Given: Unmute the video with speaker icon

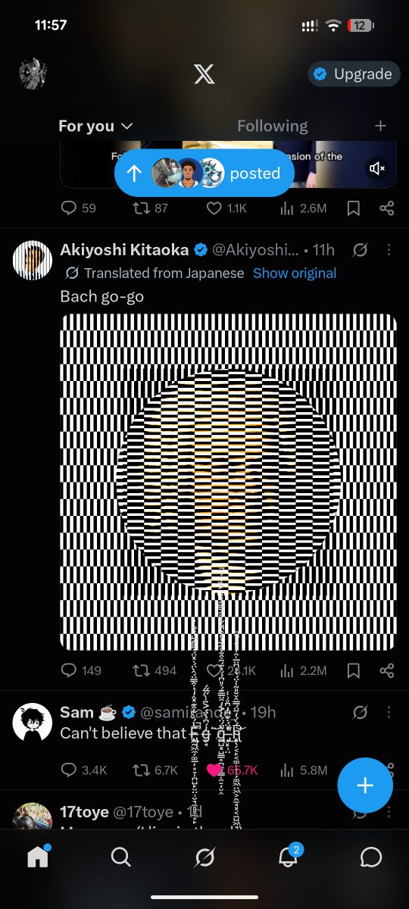Looking at the screenshot, I should [377, 168].
